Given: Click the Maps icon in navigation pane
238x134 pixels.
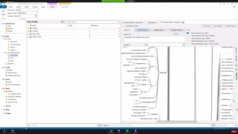Looking at the screenshot, I should (4, 110).
